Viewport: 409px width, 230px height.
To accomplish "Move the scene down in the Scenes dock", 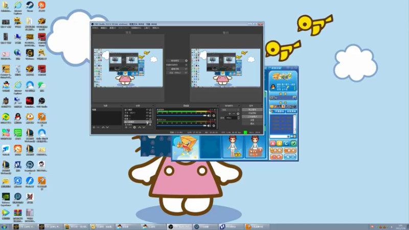I will (x=107, y=127).
